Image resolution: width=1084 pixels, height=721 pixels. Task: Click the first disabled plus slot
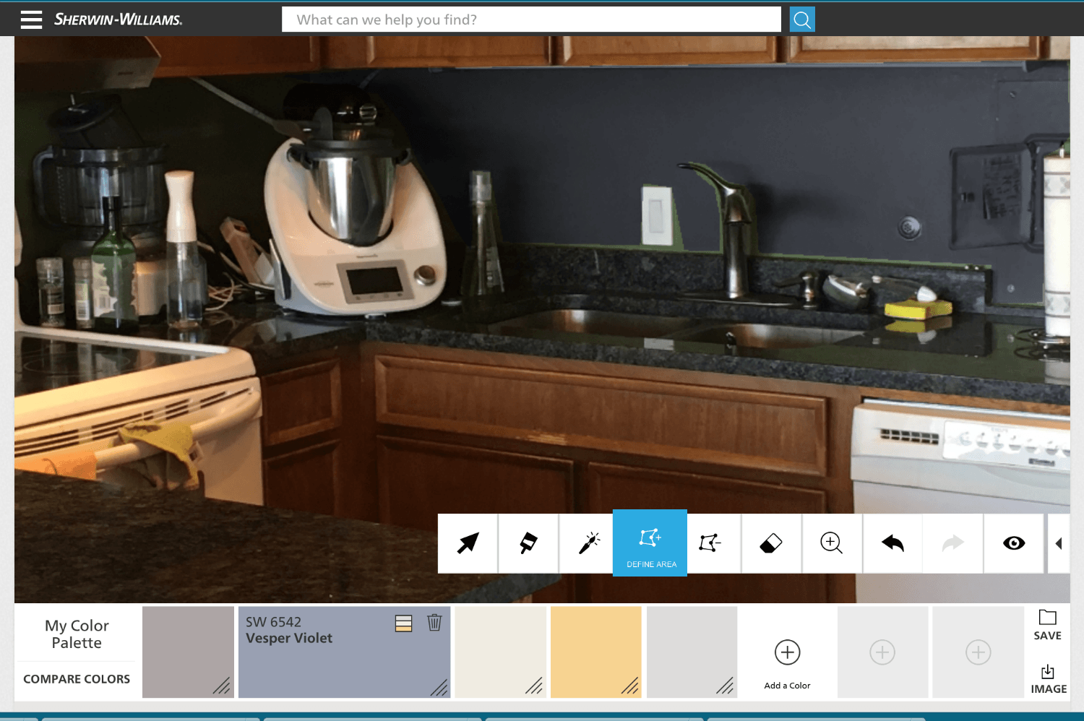click(882, 652)
